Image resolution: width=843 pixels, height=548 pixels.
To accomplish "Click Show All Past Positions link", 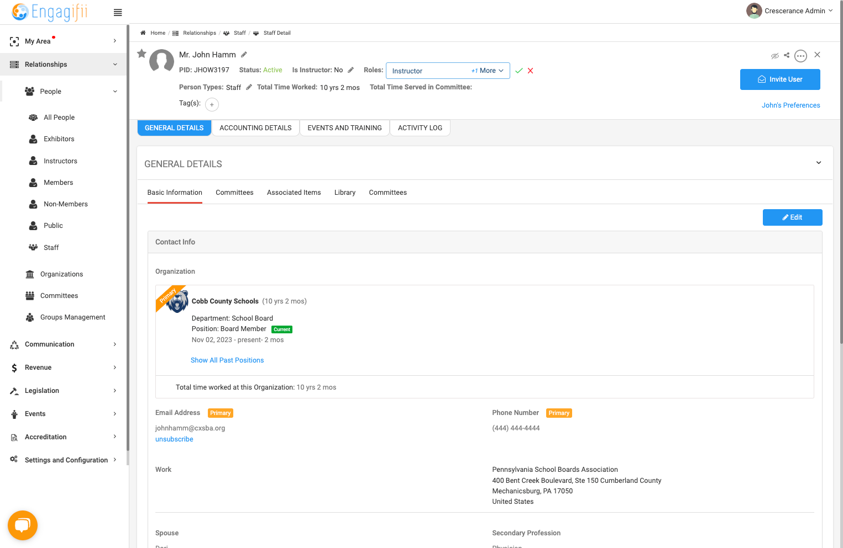I will pos(227,360).
